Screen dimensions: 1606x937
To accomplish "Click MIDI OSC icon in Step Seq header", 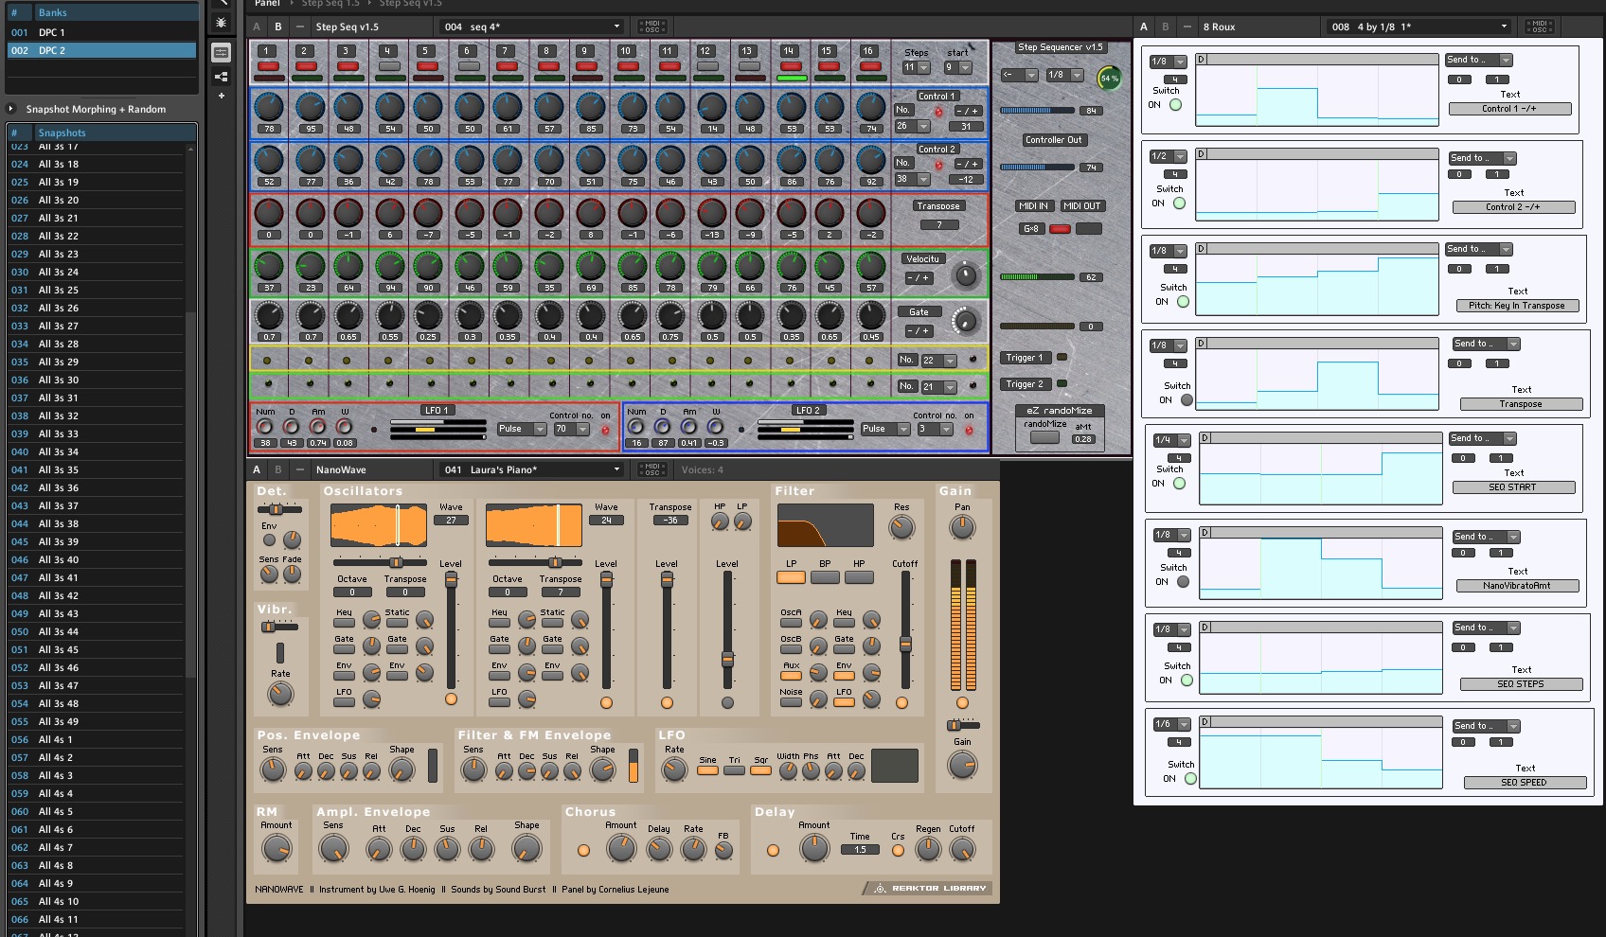I will click(652, 27).
